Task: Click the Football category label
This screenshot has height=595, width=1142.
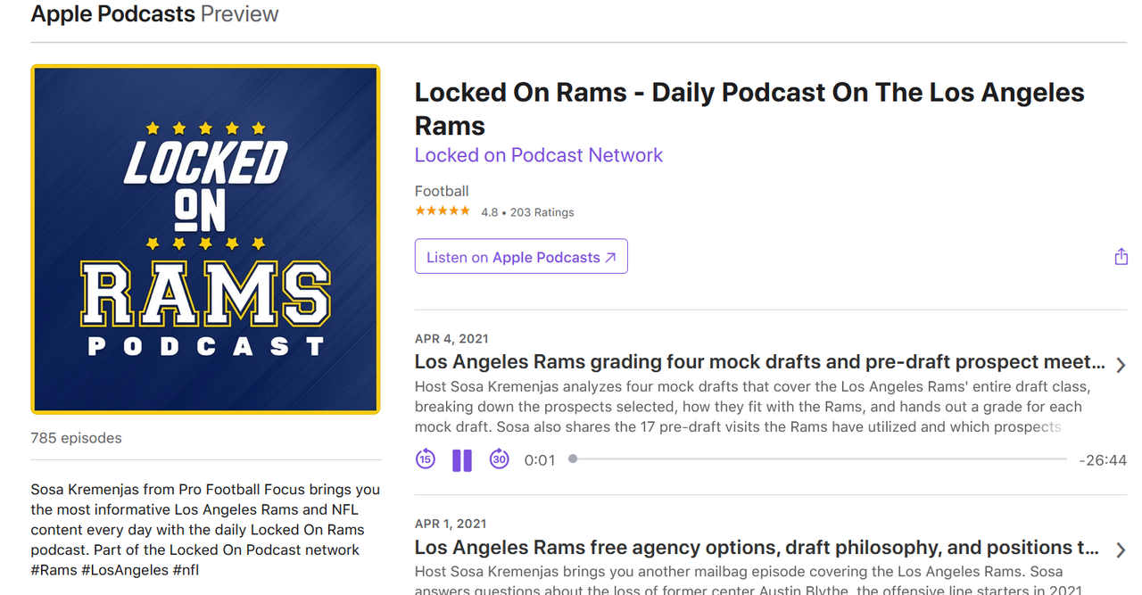Action: tap(442, 191)
